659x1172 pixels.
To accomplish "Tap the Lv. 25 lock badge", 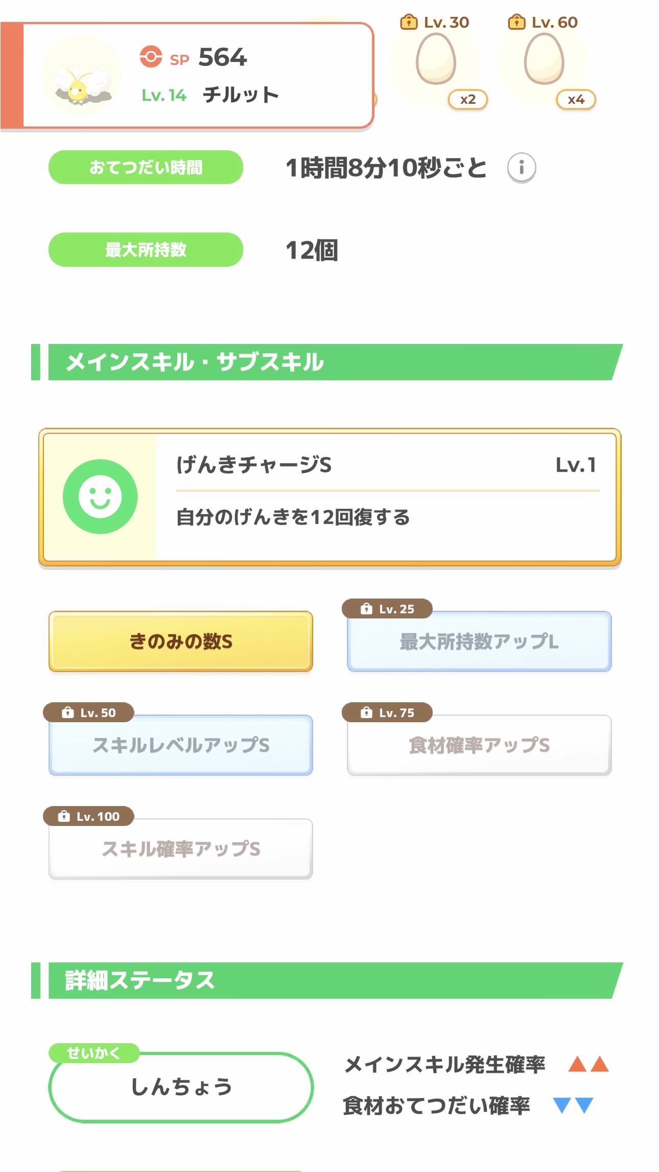I will pos(387,609).
